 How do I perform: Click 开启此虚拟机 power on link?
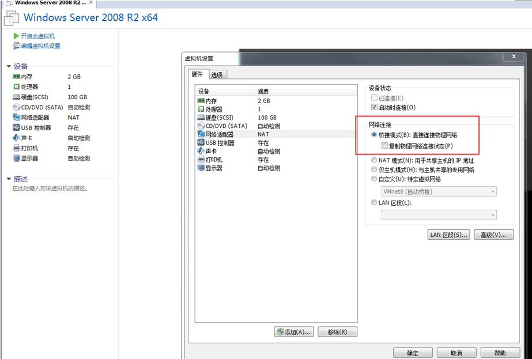(37, 36)
